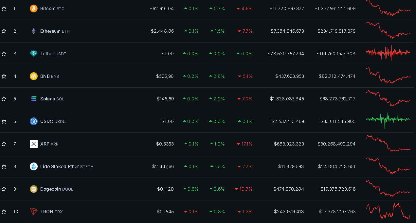Click the Lido Staked Ether logo
416x223 pixels.
[x=34, y=166]
